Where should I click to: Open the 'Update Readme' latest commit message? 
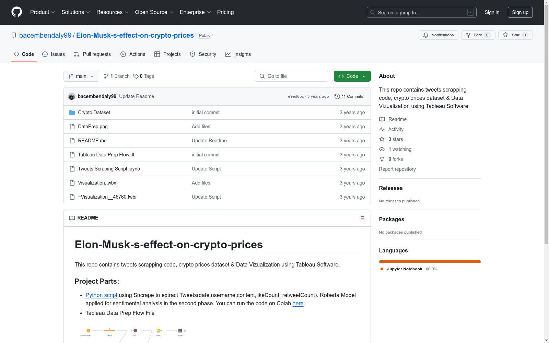[137, 96]
